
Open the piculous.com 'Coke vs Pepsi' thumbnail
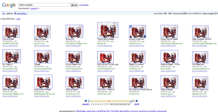42,32
